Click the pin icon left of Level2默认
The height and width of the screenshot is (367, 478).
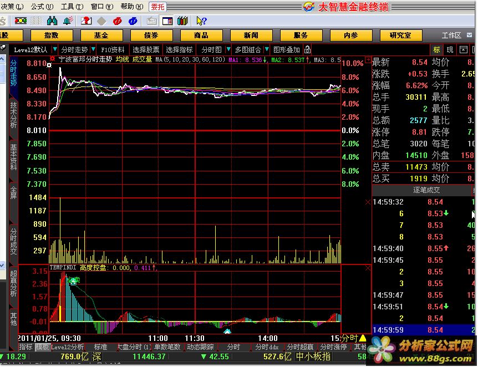3,48
